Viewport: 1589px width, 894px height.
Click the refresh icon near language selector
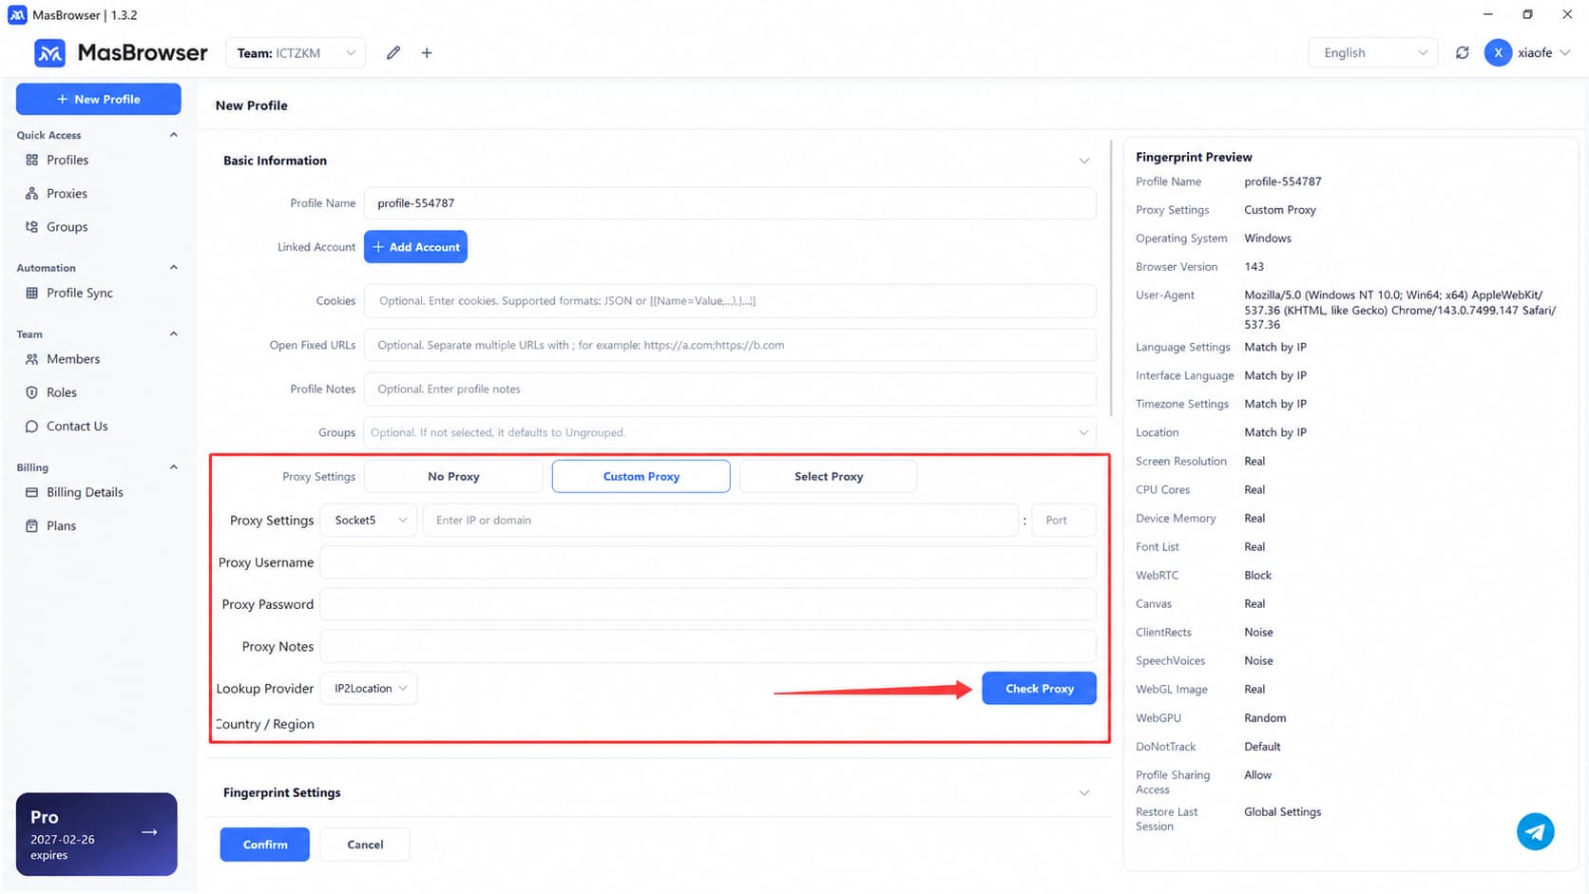click(1462, 53)
